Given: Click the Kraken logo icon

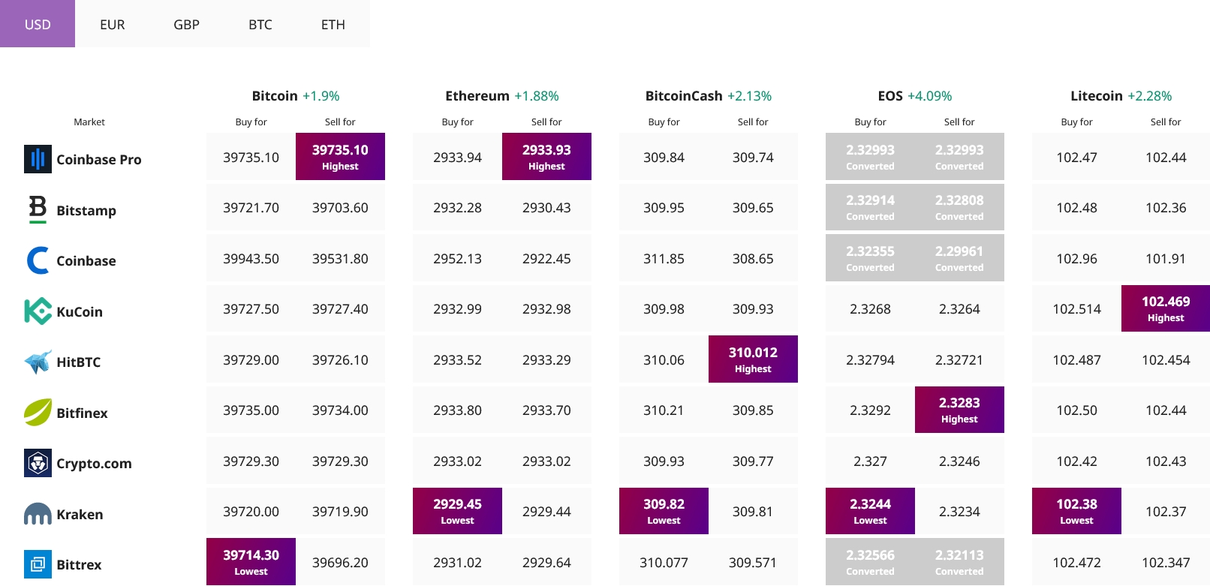Looking at the screenshot, I should pyautogui.click(x=38, y=514).
